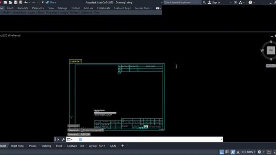Expand the Annotation panel title
Image resolution: width=276 pixels, height=155 pixels.
tap(19, 12)
